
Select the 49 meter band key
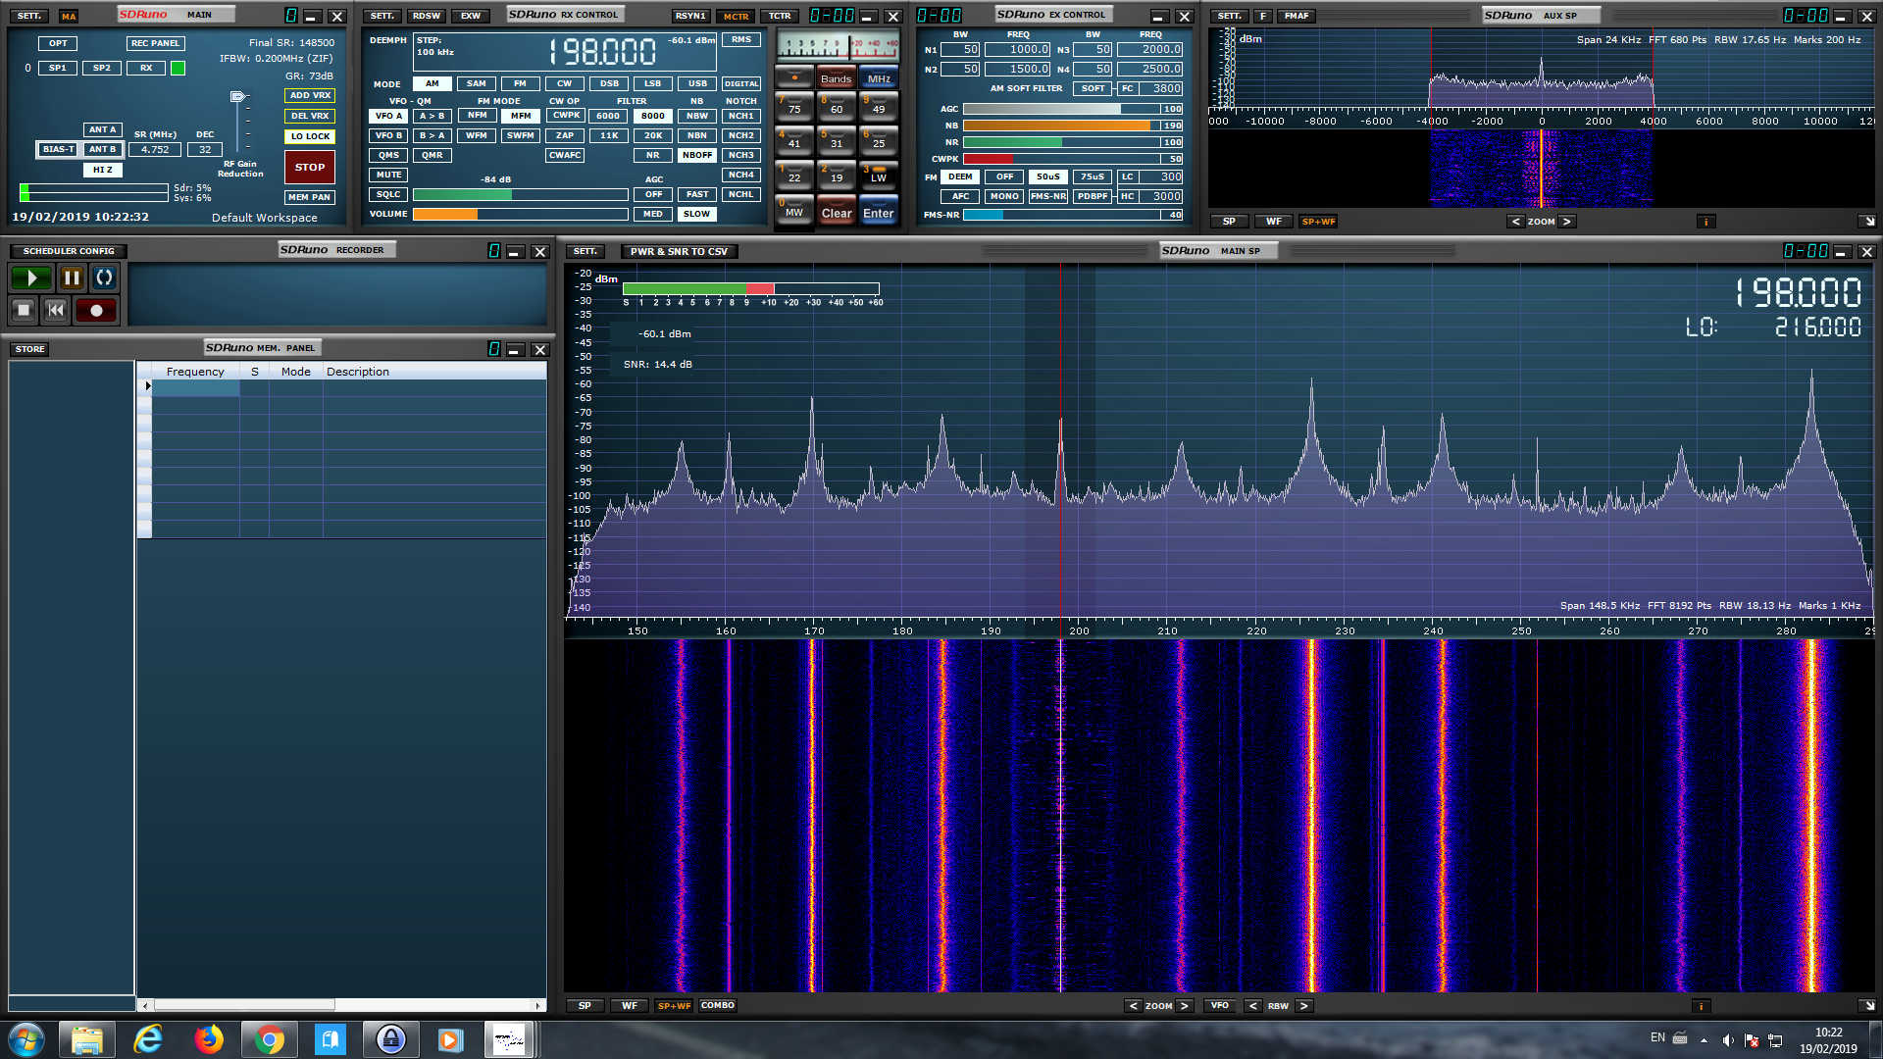click(x=879, y=106)
